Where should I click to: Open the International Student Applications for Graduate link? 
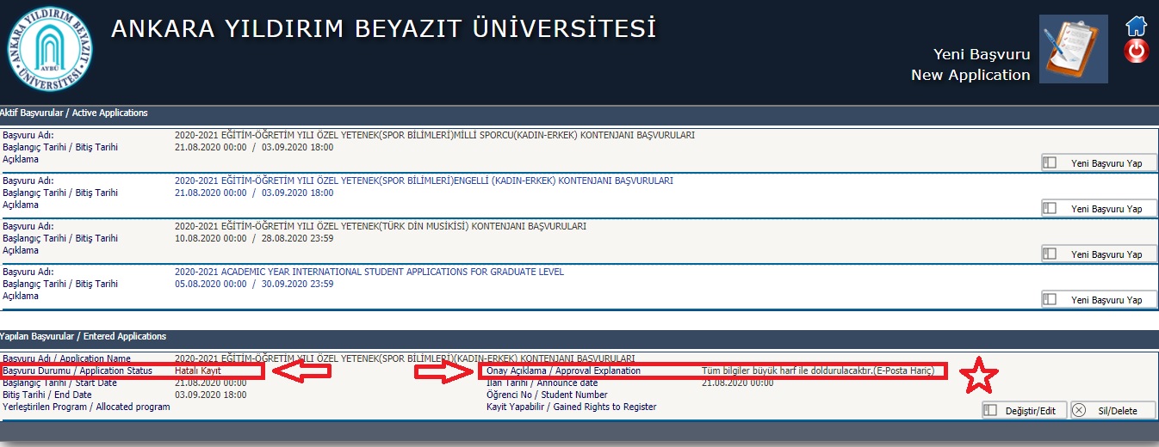369,272
